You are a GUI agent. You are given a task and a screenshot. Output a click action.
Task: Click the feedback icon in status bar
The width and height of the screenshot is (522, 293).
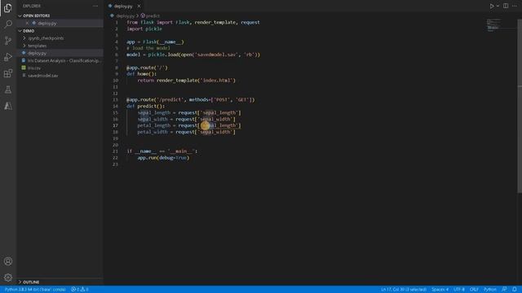(504, 290)
